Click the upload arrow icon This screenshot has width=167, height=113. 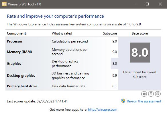point(151,94)
